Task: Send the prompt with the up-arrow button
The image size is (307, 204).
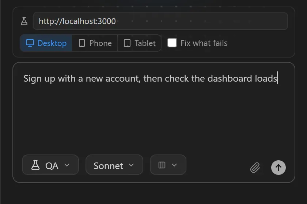Action: pyautogui.click(x=278, y=168)
